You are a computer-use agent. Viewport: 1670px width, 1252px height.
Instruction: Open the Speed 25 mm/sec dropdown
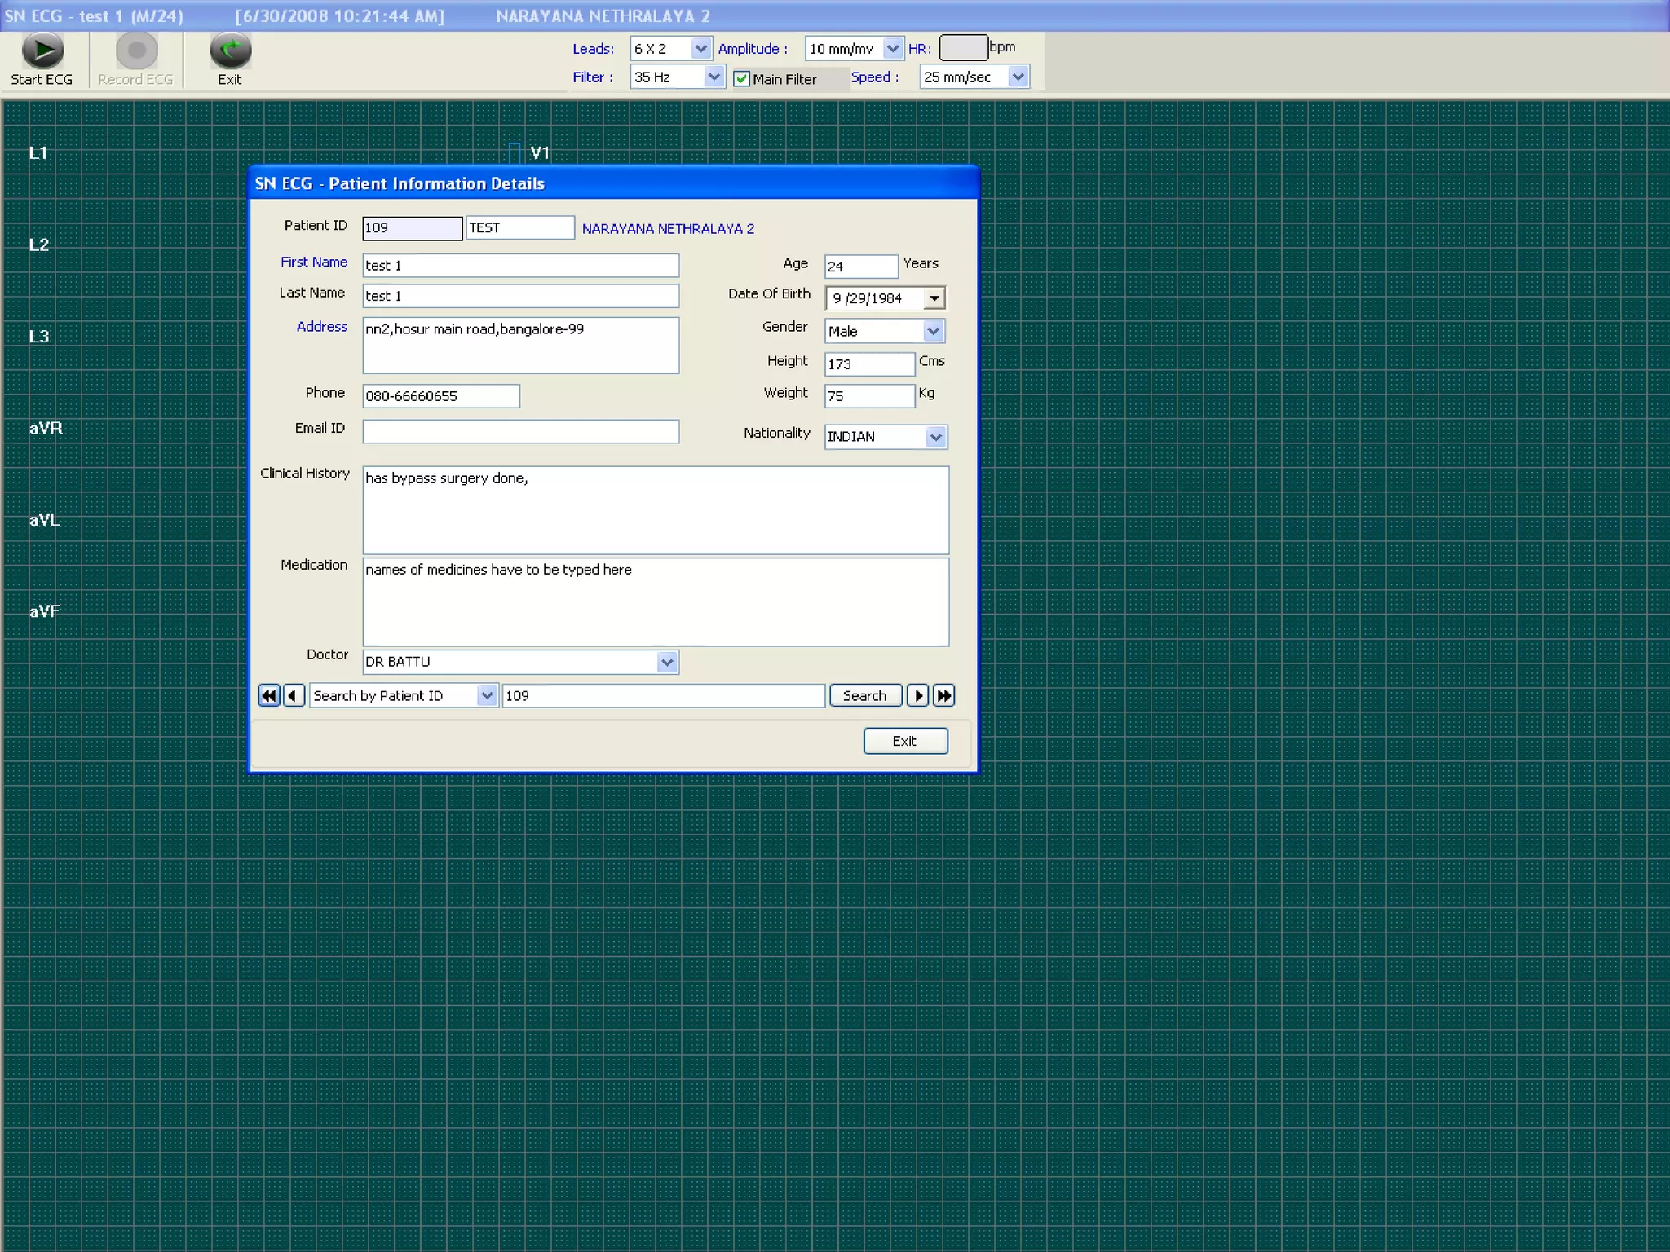point(1018,77)
